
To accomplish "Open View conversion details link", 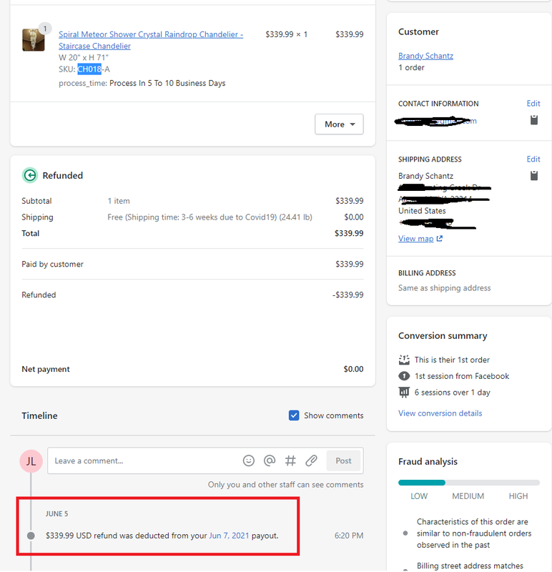I will pos(440,413).
